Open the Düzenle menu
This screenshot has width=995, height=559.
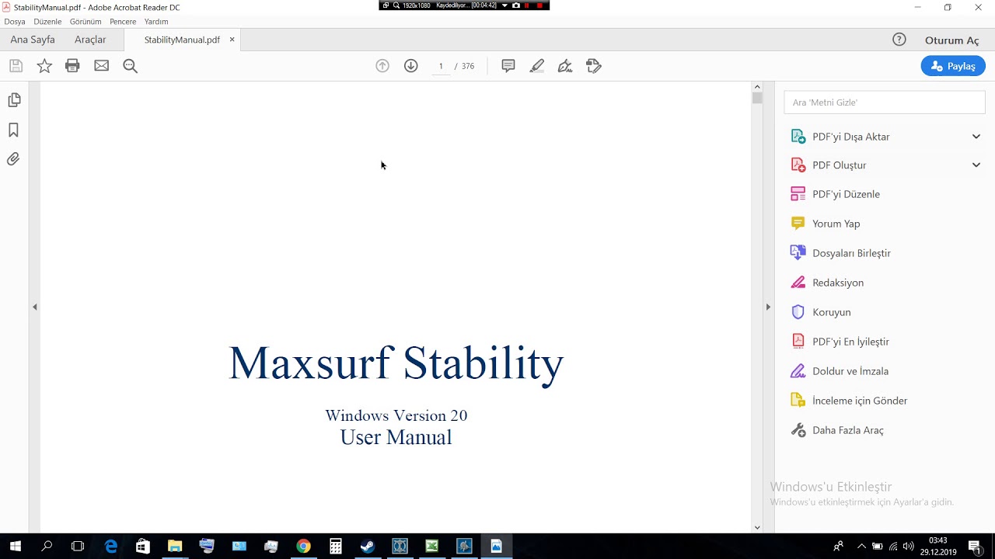point(47,22)
